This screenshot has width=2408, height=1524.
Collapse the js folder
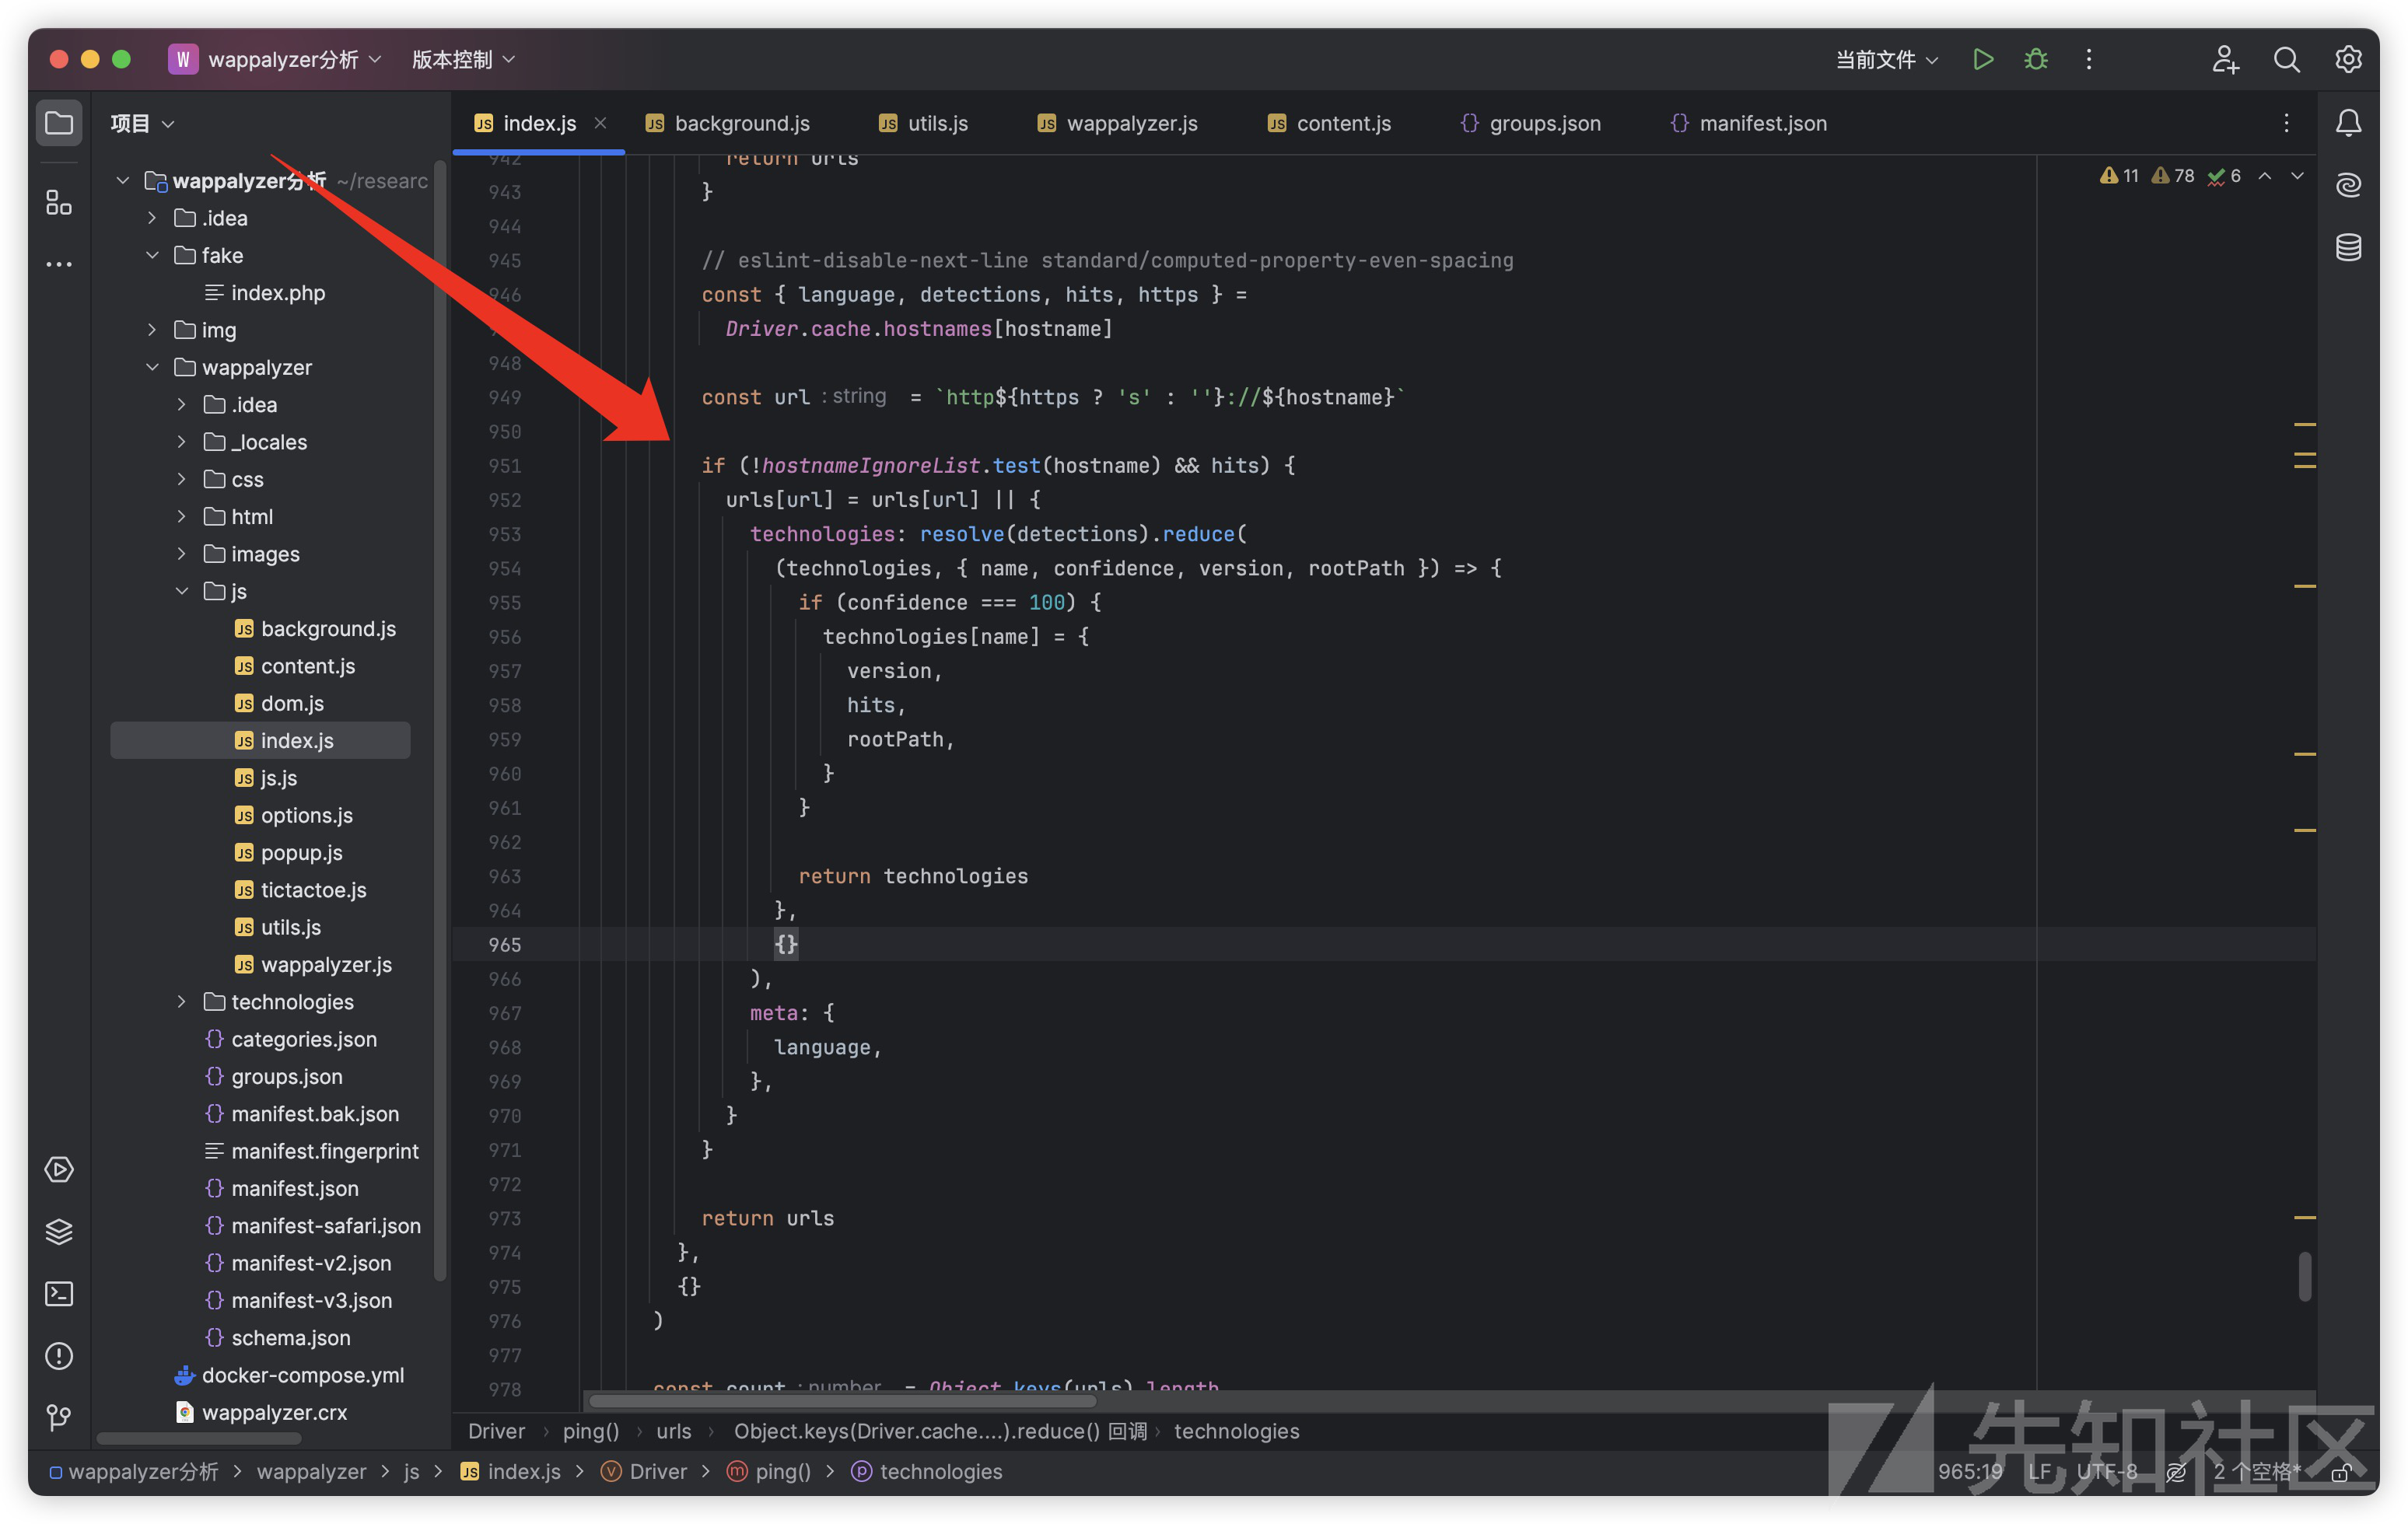pyautogui.click(x=181, y=591)
